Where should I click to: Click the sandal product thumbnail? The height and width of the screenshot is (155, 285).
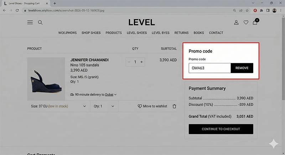pos(46,79)
